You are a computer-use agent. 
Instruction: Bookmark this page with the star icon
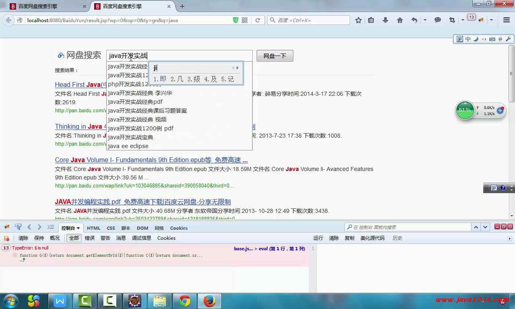pos(358,20)
